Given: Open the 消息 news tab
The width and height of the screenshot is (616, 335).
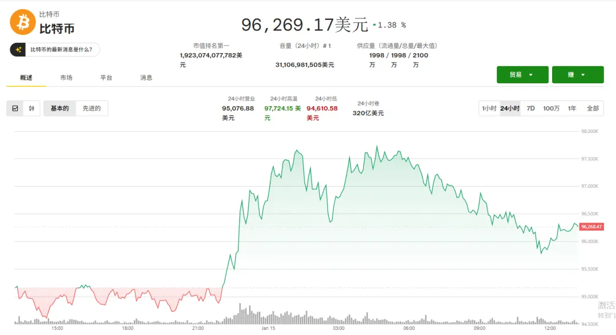Looking at the screenshot, I should point(146,78).
